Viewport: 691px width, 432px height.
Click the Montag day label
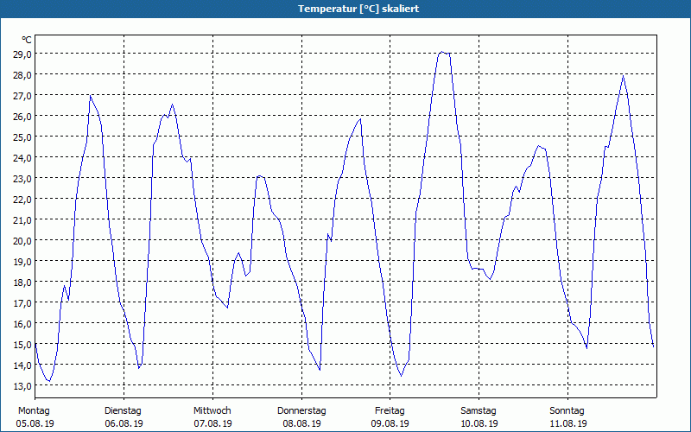[x=34, y=411]
